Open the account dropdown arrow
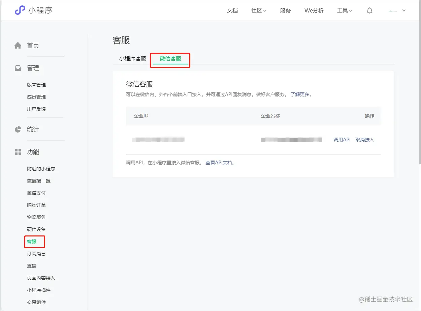The height and width of the screenshot is (311, 421). 404,10
